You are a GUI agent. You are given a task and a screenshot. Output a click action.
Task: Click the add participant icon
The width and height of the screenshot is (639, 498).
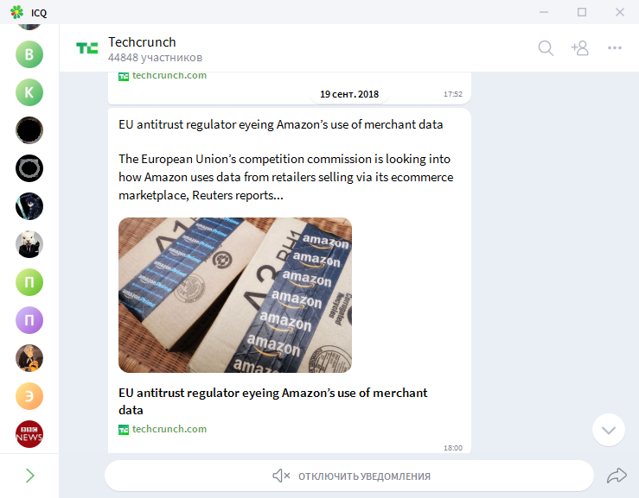[x=579, y=48]
